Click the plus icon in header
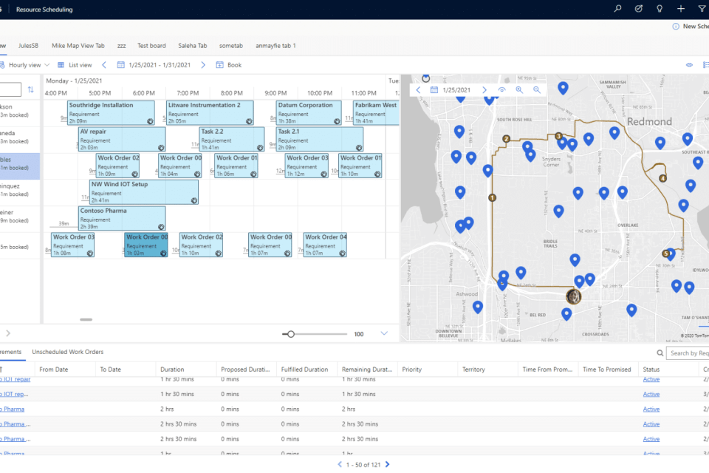This screenshot has width=709, height=473. 680,9
